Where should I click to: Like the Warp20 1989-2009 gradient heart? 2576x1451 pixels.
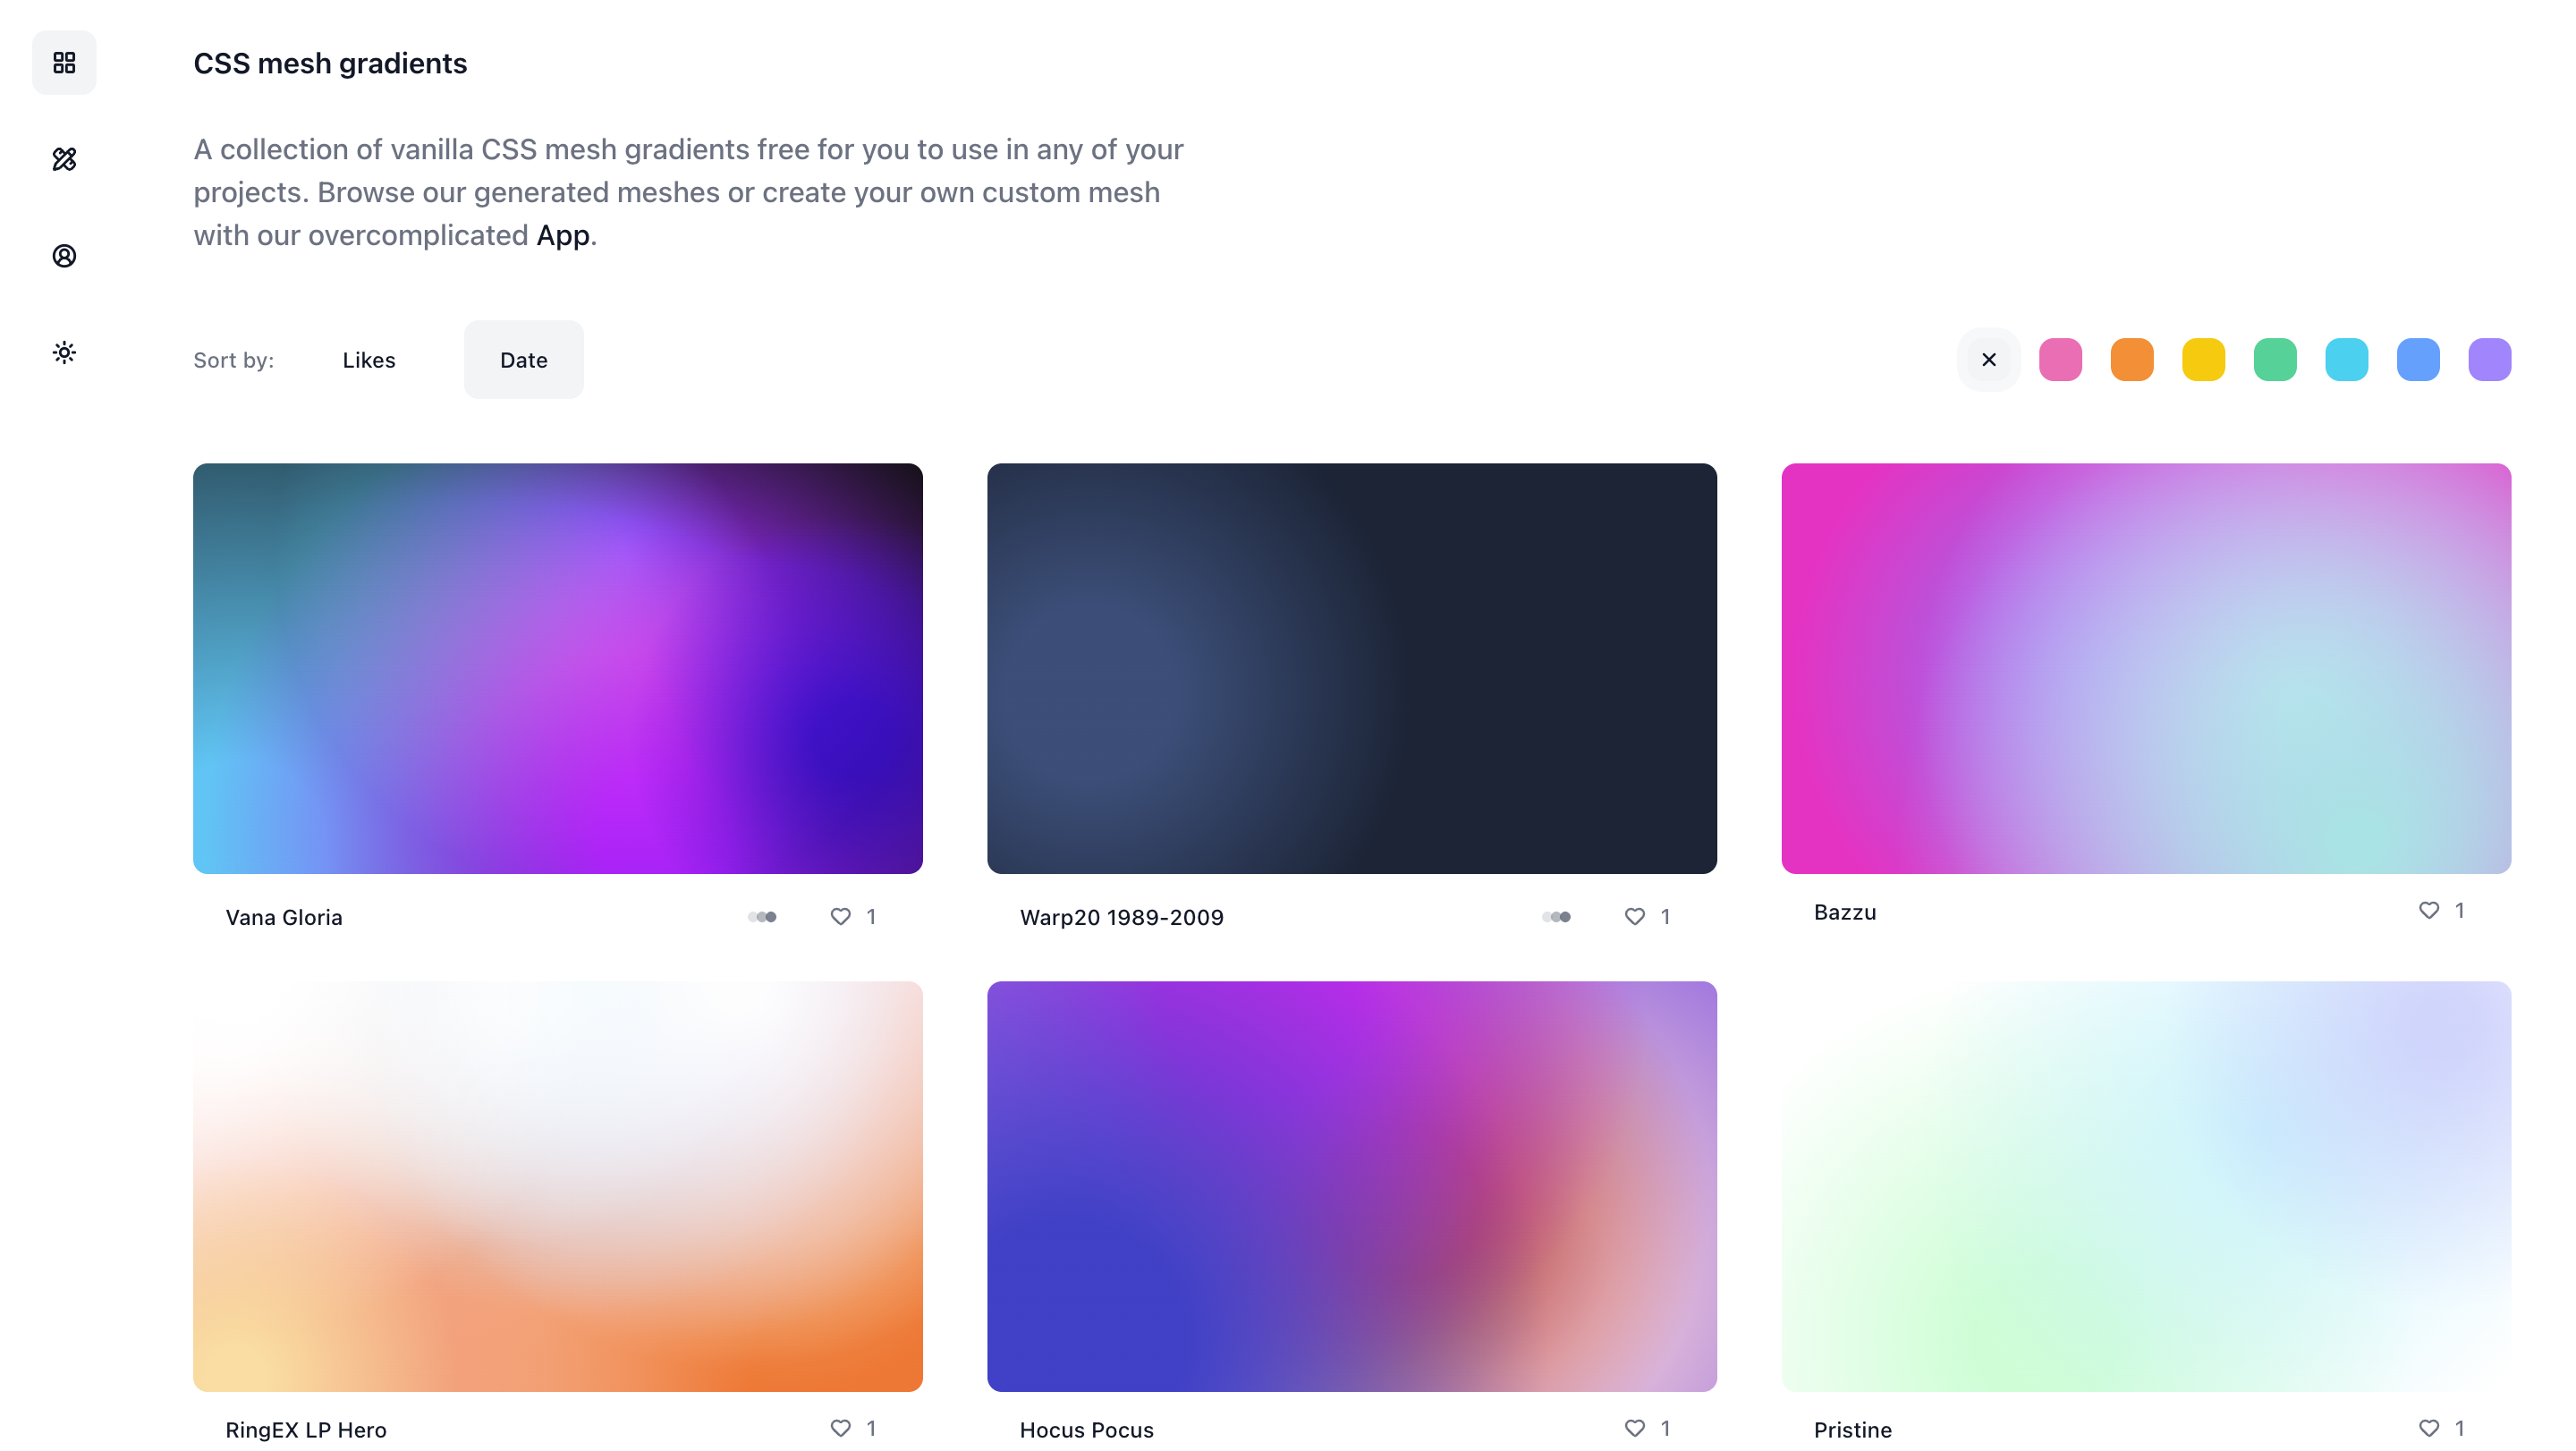pos(1634,916)
